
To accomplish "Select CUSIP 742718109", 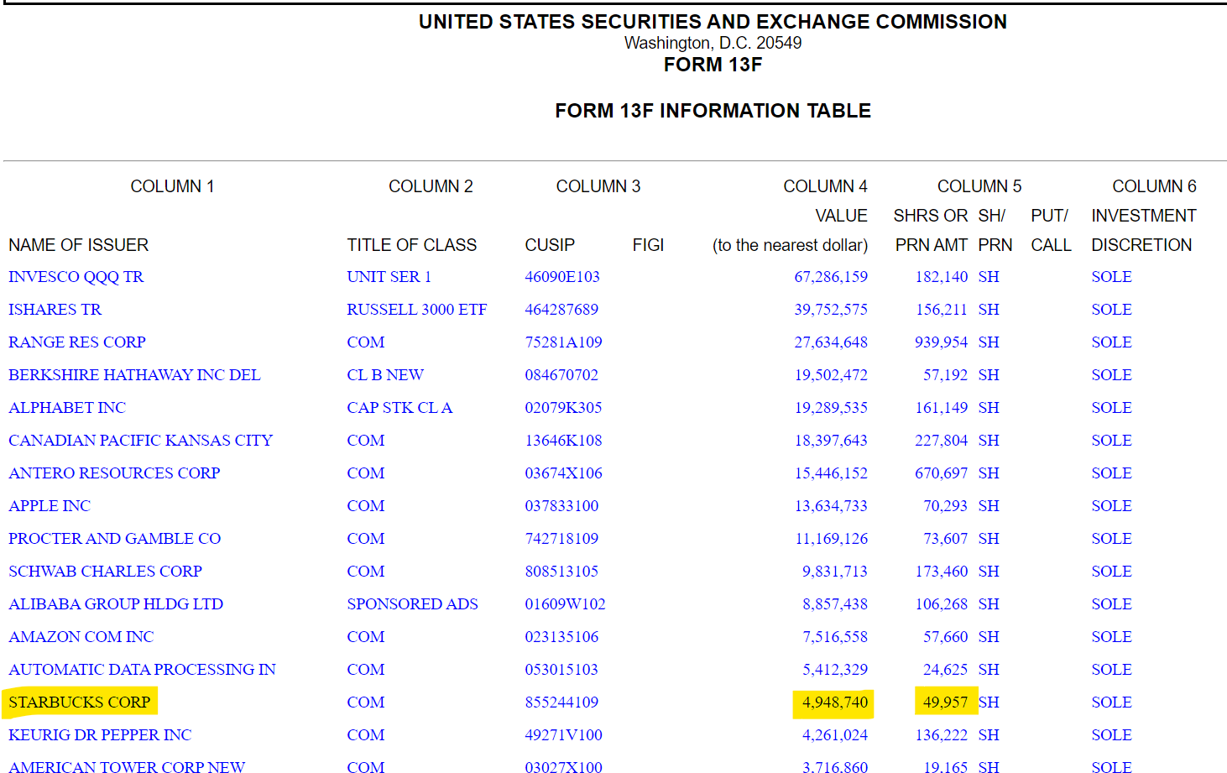I will coord(561,539).
